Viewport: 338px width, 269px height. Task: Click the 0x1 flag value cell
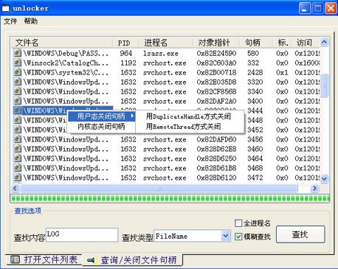click(x=282, y=73)
